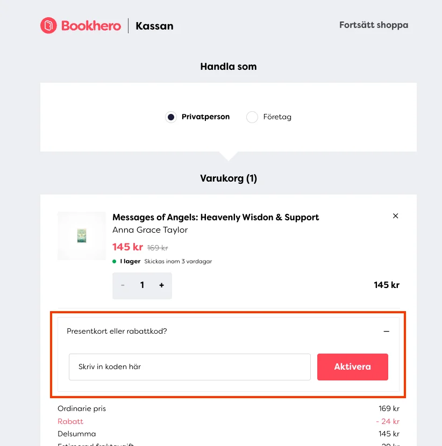The width and height of the screenshot is (442, 446).
Task: Open the Messages of Angels cover thumbnail
Action: pos(82,236)
